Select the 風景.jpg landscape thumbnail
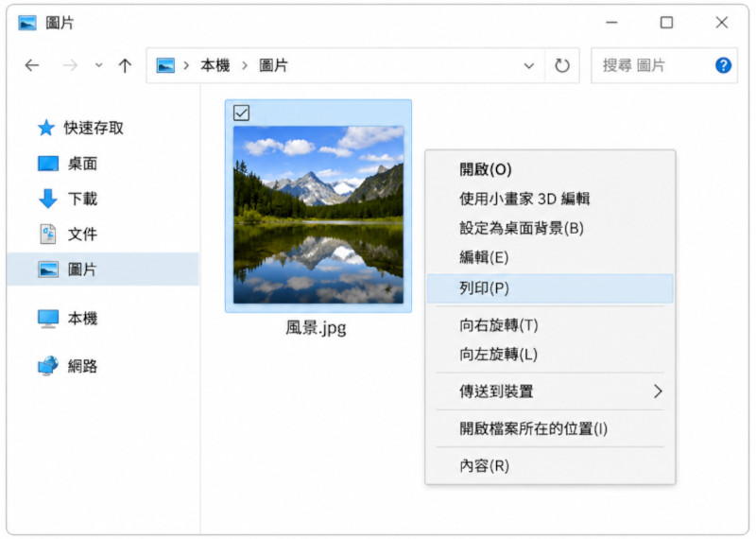 tap(318, 215)
